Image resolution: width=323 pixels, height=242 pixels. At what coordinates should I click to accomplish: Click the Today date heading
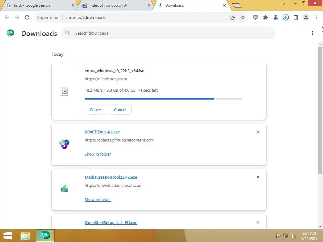(57, 54)
